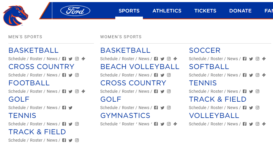Open Softball Roster link
273x147 pixels.
click(217, 75)
